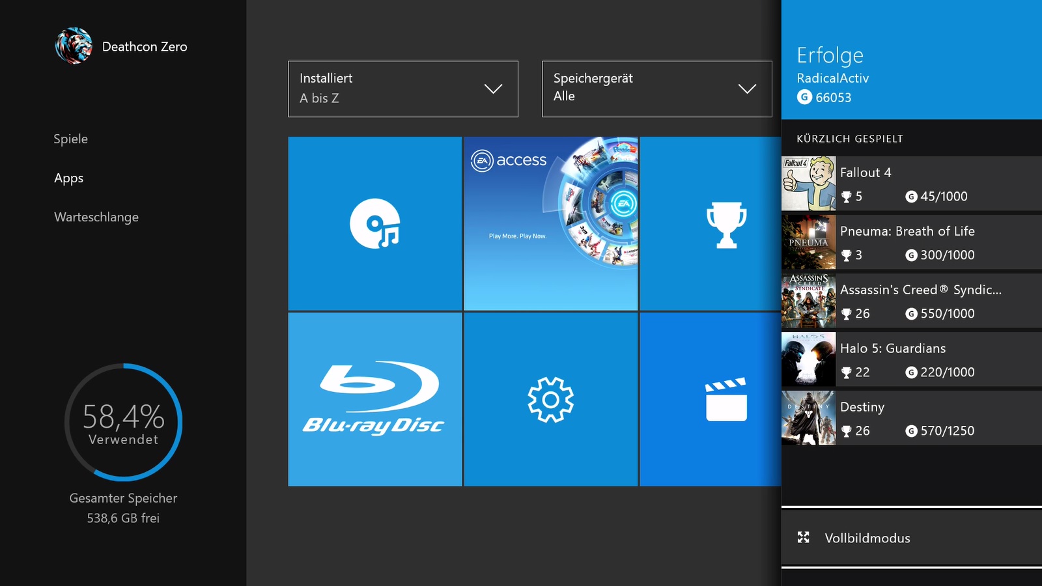This screenshot has width=1042, height=586.
Task: Click the gamerscore G icon beside 66053
Action: coord(804,97)
